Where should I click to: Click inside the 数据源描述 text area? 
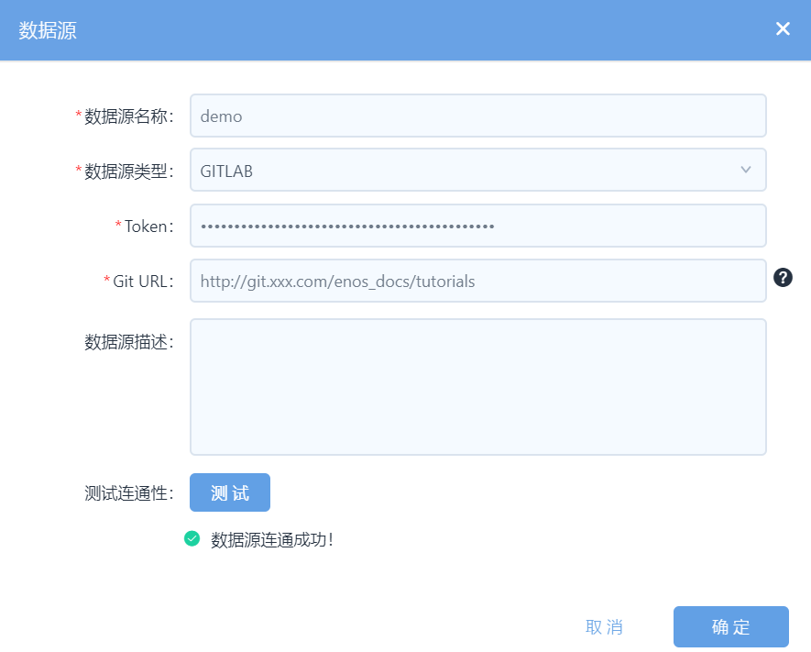click(477, 386)
